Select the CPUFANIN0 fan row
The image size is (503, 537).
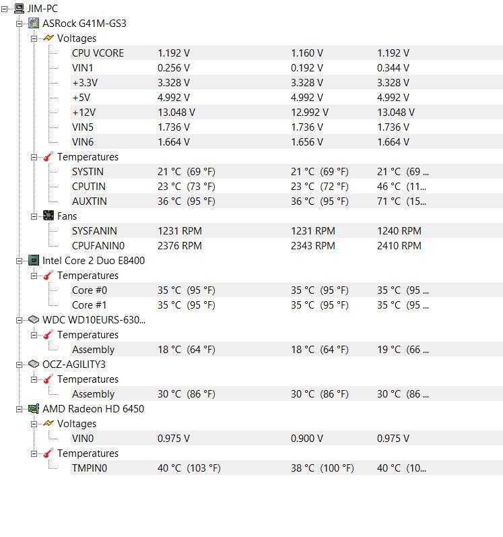tap(286, 245)
